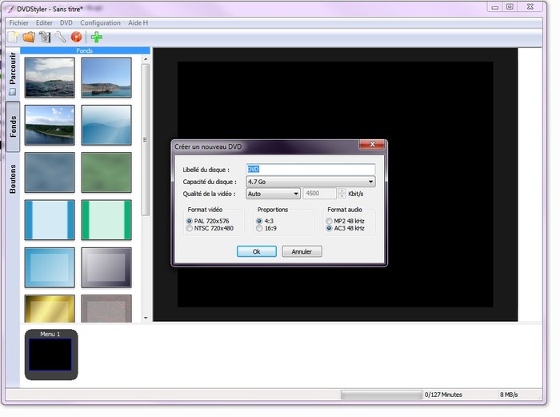The height and width of the screenshot is (417, 560).
Task: Increase bitrate with spinner up arrow
Action: coord(342,191)
